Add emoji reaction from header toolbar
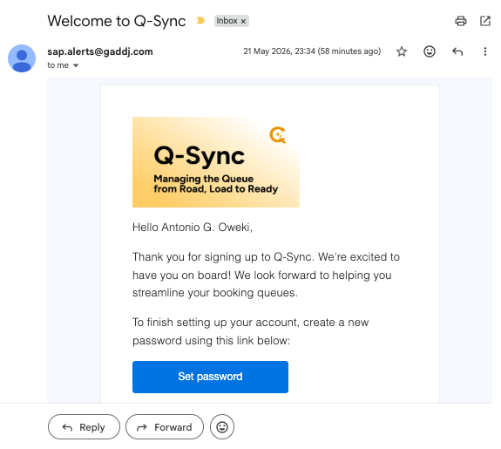 pyautogui.click(x=429, y=51)
